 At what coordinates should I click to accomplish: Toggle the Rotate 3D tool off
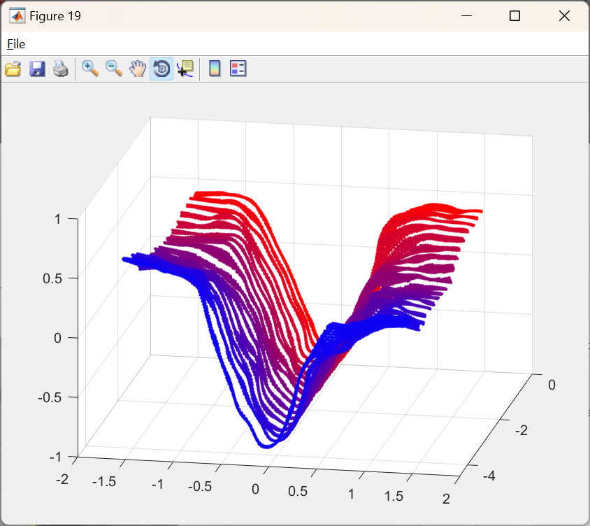pyautogui.click(x=161, y=69)
